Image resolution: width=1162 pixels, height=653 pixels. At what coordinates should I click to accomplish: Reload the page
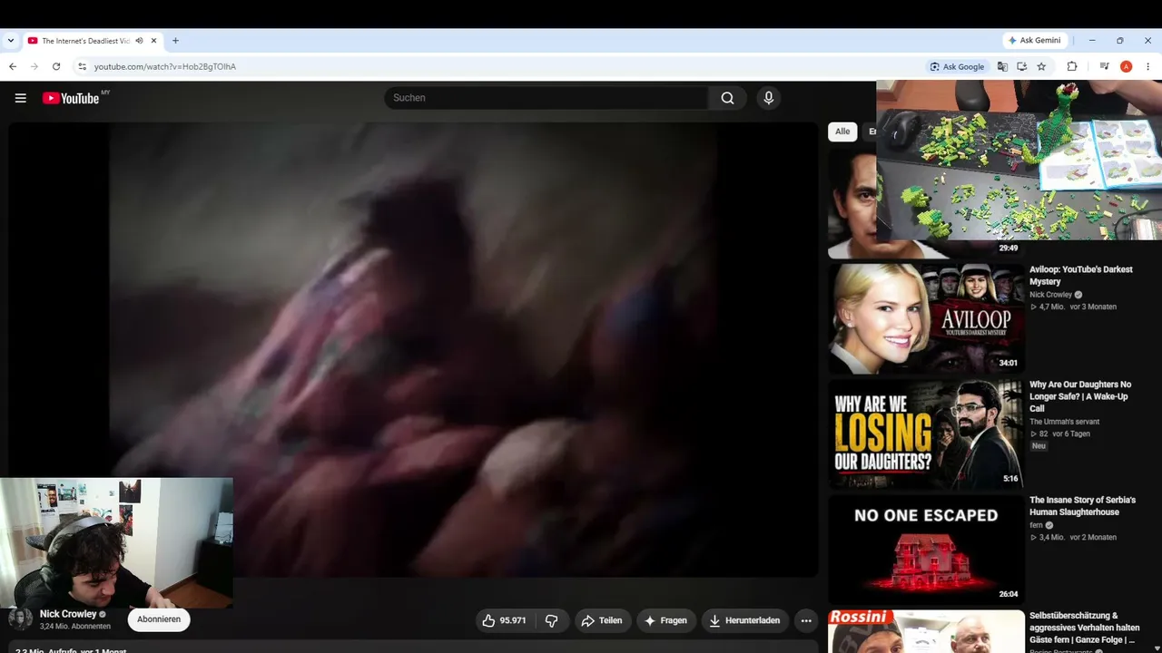tap(56, 66)
